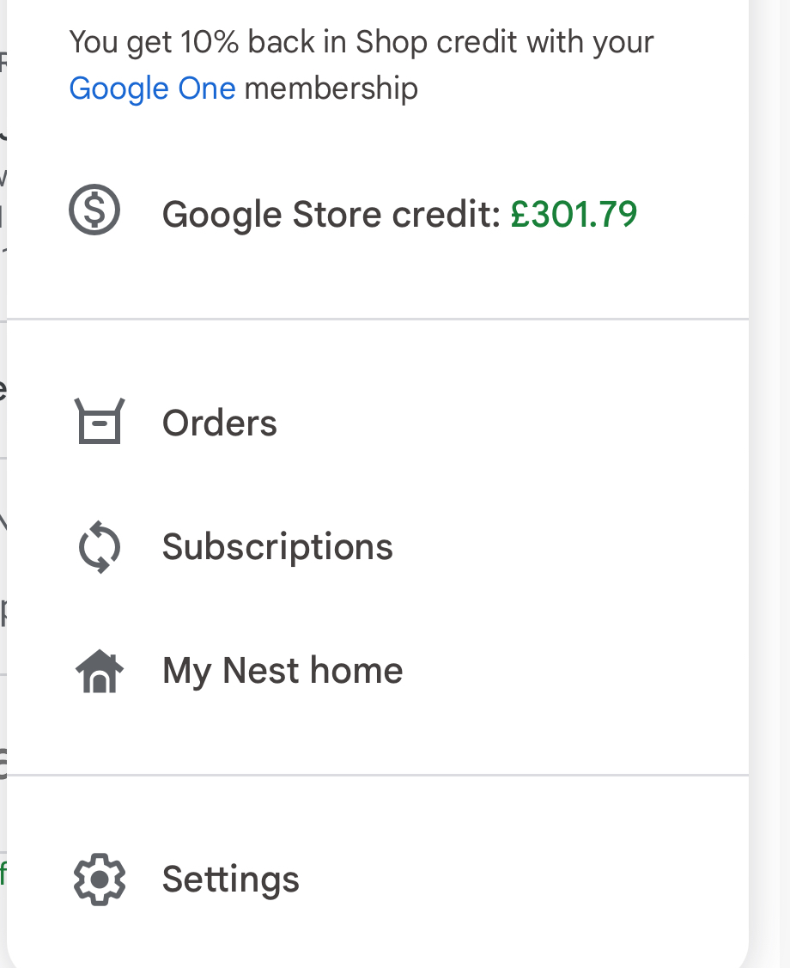Click the divider line above Settings

coord(378,776)
